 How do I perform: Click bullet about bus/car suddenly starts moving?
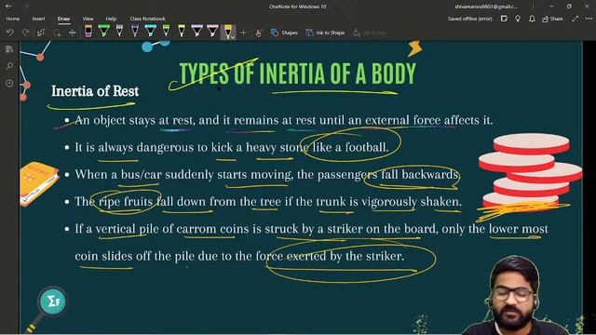tap(267, 175)
